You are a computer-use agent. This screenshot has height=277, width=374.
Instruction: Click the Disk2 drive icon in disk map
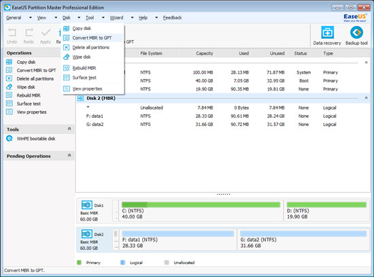(87, 234)
